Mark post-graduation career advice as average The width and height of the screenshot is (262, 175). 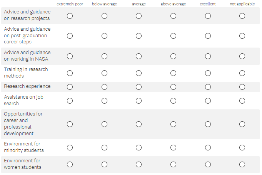click(x=139, y=36)
